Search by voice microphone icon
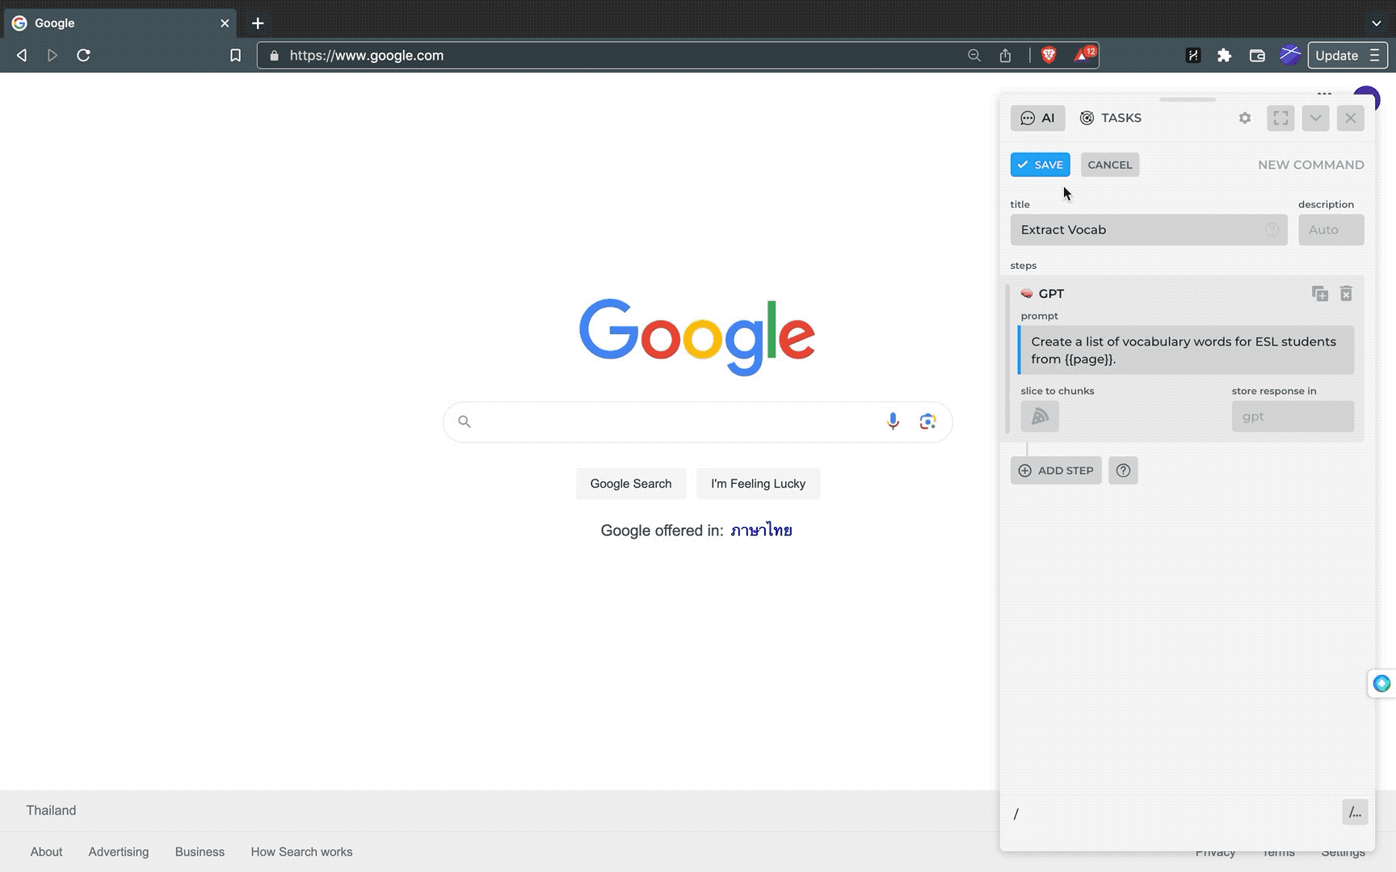The height and width of the screenshot is (872, 1396). pos(893,421)
